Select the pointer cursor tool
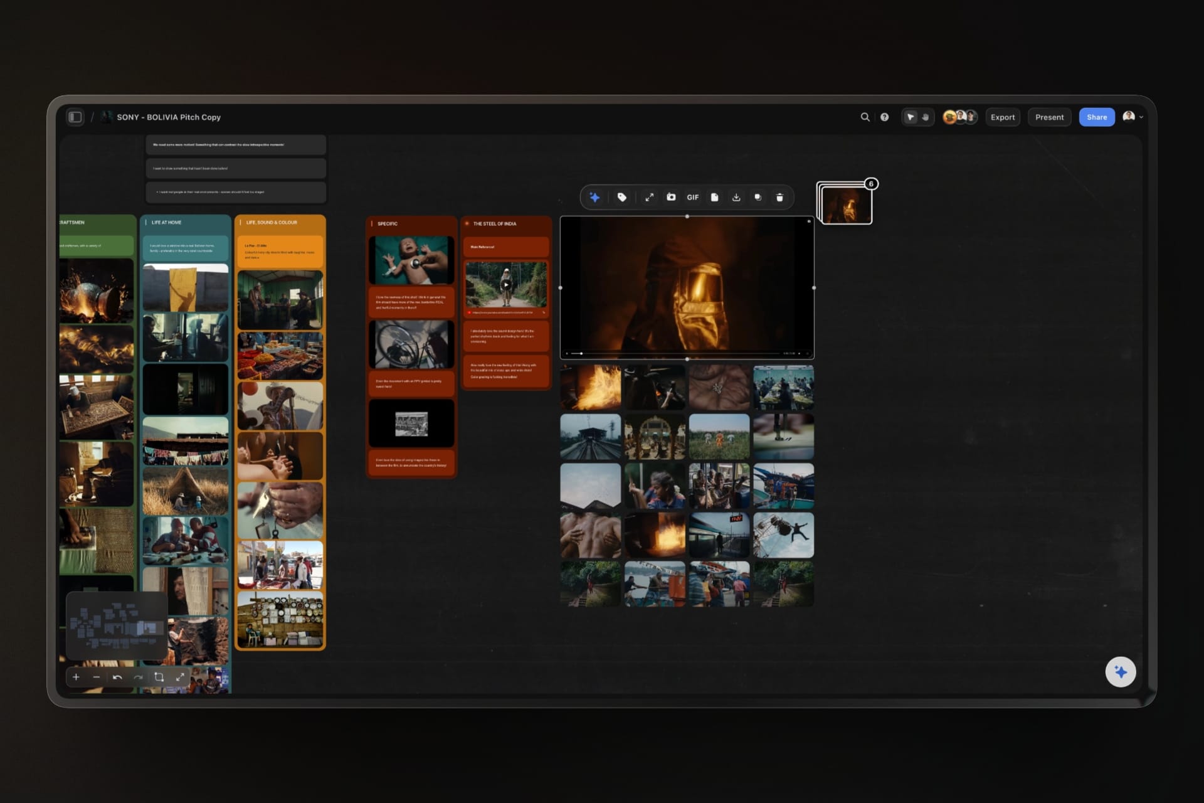Image resolution: width=1204 pixels, height=803 pixels. 911,117
